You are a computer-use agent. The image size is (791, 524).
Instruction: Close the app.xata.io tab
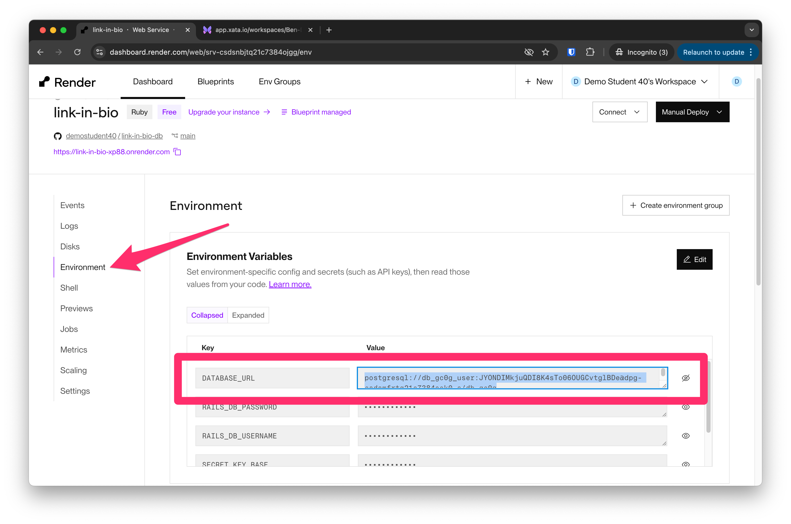[310, 30]
